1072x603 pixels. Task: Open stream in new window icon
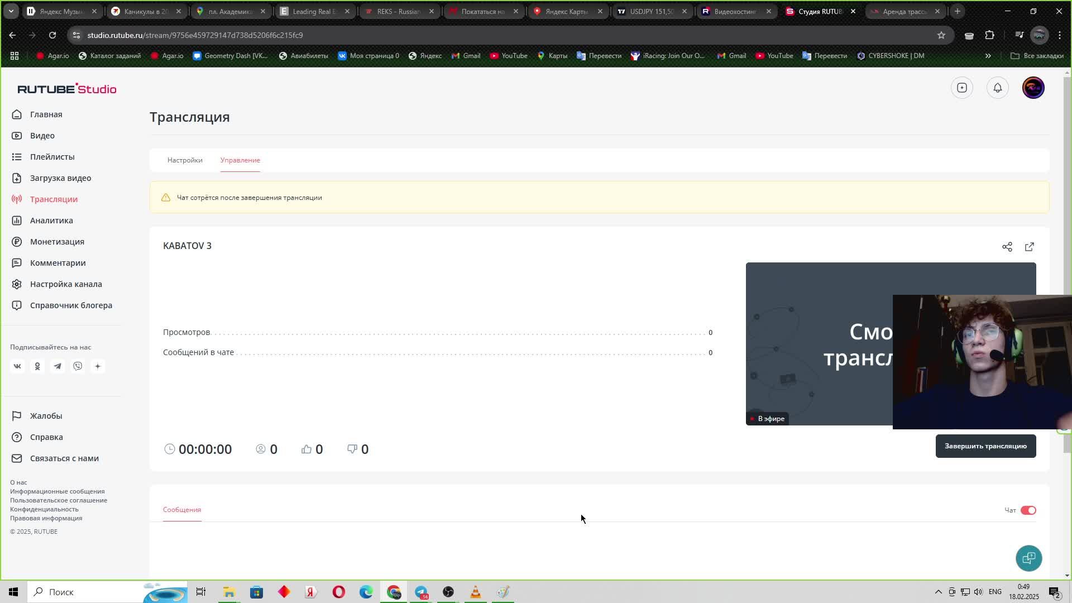tap(1030, 247)
